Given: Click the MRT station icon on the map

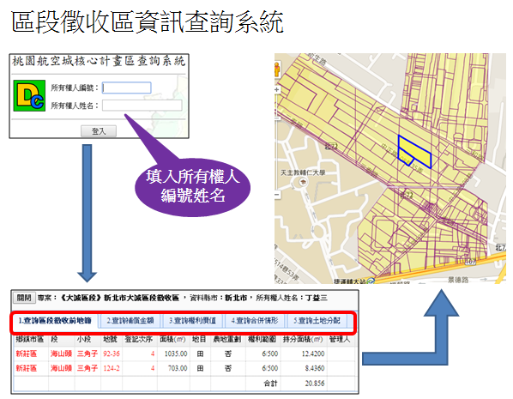Looking at the screenshot, I should (x=371, y=281).
